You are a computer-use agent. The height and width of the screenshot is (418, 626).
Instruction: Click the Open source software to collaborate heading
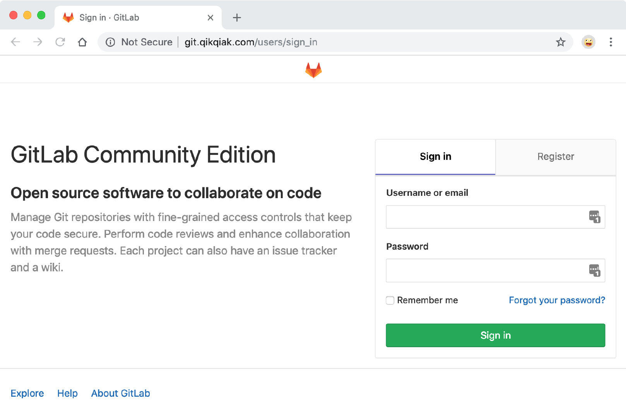[166, 193]
